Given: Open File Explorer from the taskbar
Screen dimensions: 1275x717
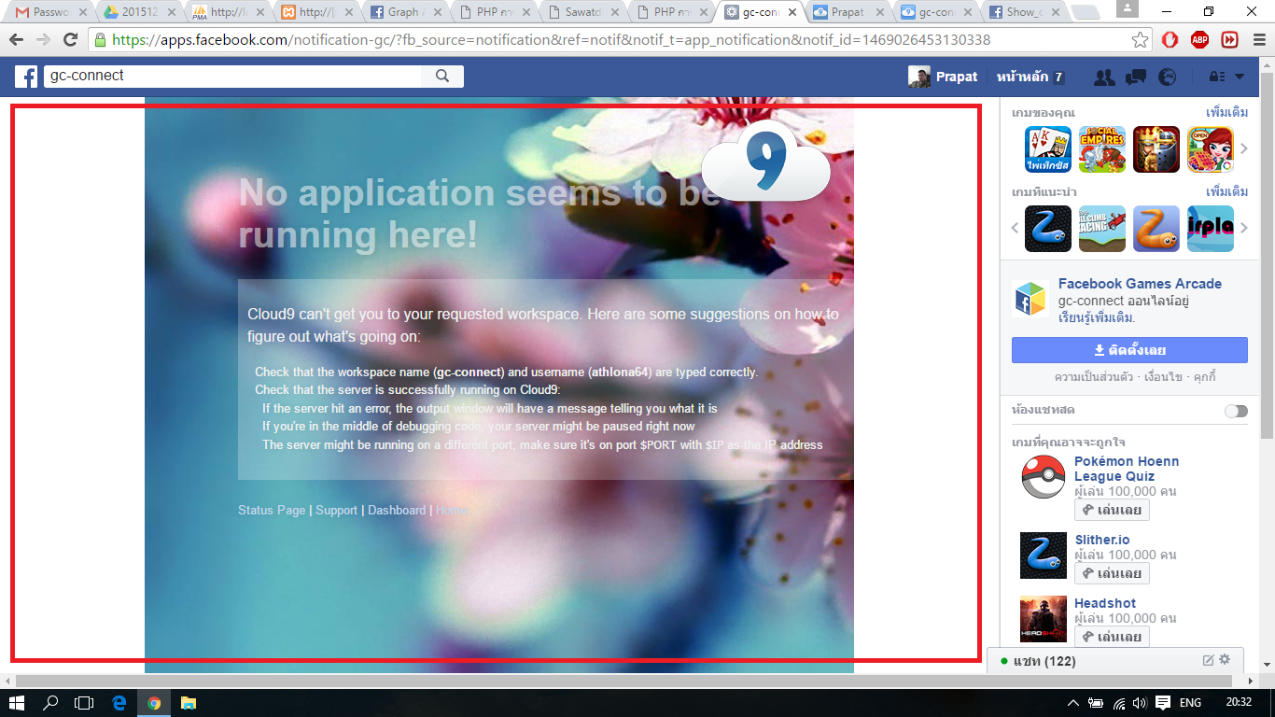Looking at the screenshot, I should [x=188, y=702].
